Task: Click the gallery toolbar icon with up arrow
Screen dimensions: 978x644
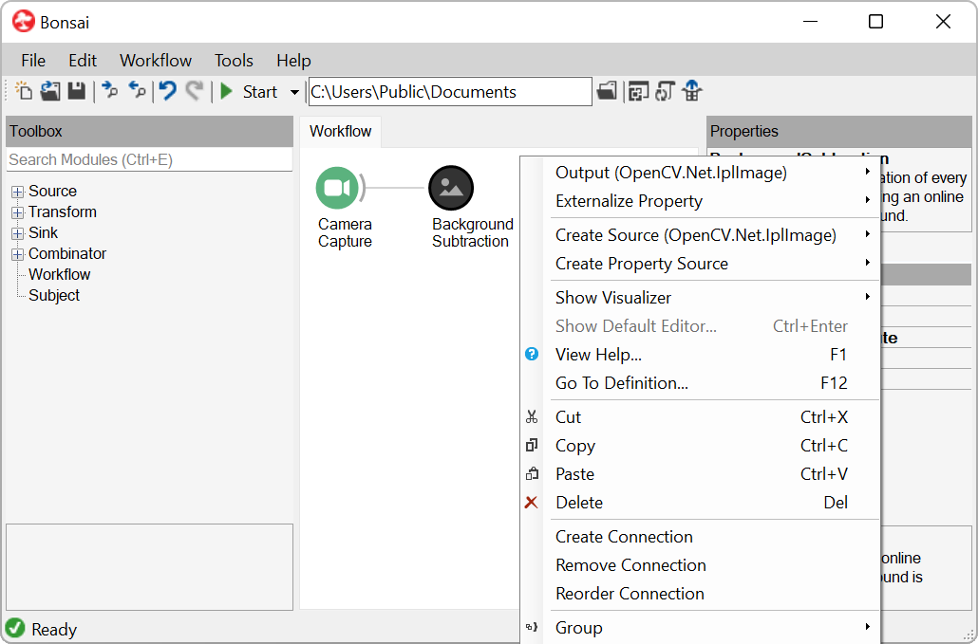Action: click(x=691, y=91)
